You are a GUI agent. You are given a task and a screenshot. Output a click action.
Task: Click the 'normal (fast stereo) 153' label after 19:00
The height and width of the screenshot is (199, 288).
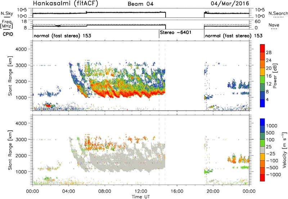[x=234, y=36]
